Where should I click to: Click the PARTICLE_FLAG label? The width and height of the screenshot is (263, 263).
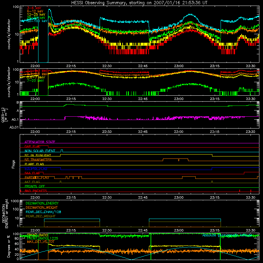pyautogui.click(x=37, y=178)
